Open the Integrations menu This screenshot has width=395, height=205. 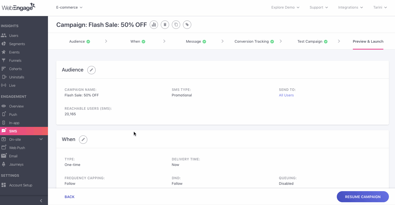[350, 7]
